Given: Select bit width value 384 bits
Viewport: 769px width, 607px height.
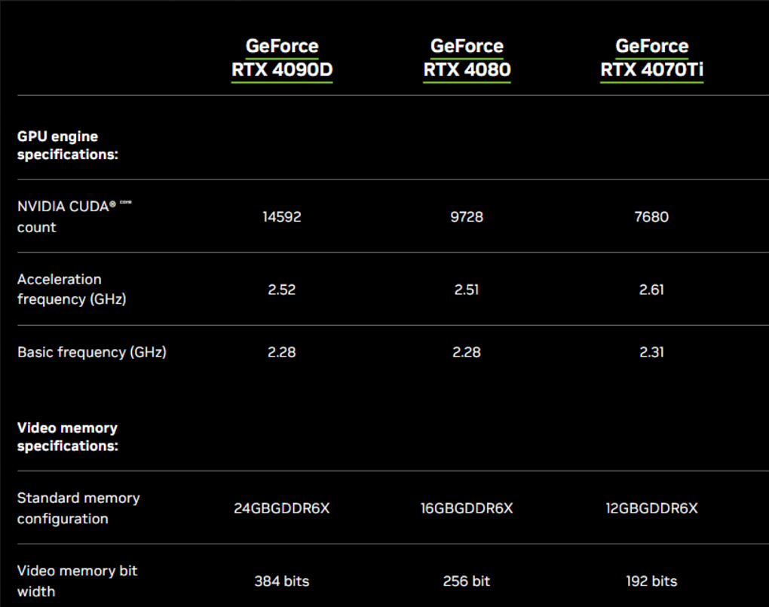Looking at the screenshot, I should (x=282, y=581).
